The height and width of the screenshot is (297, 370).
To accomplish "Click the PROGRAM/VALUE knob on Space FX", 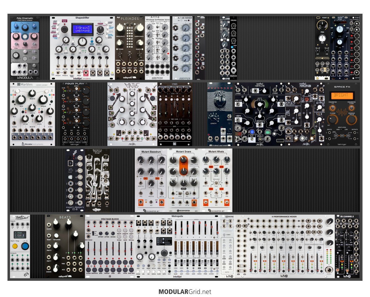I will coord(352,119).
